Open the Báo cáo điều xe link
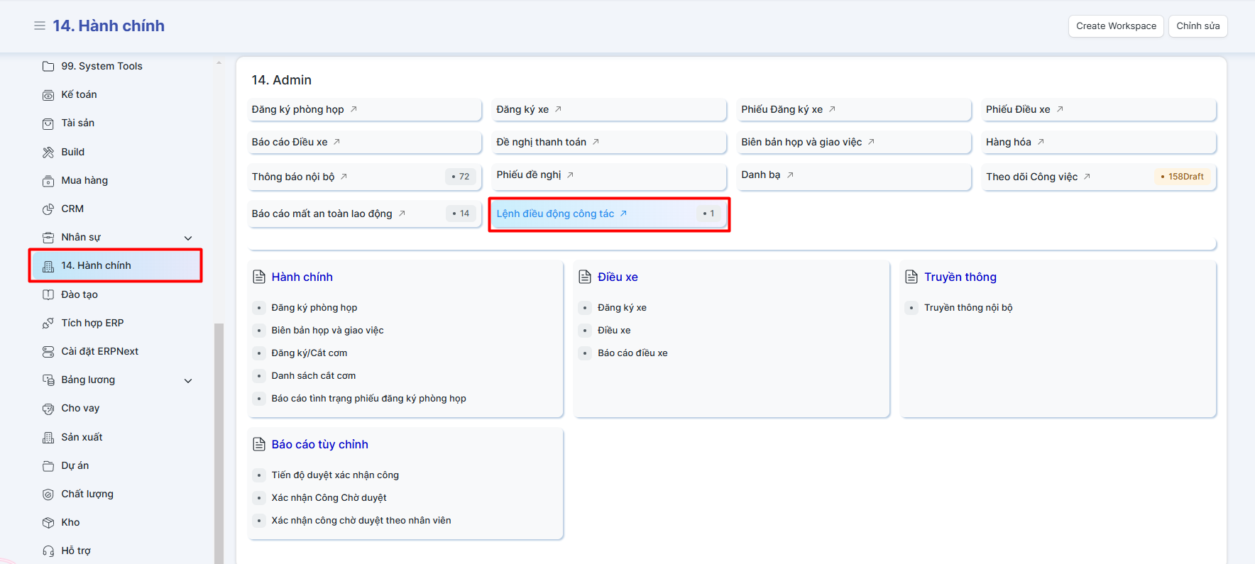Screen dimensions: 1255x564 point(632,353)
